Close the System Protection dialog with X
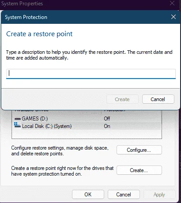The image size is (181, 203). point(173,17)
